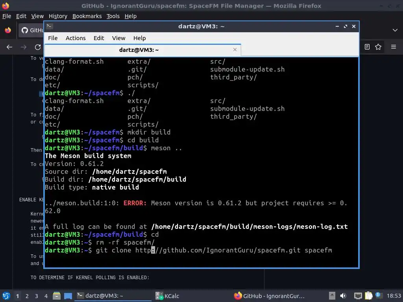Toggle Firefox reader view icon

[x=367, y=47]
